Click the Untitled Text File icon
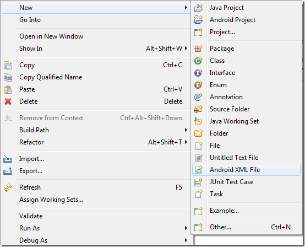This screenshot has height=247, width=305. coord(198,158)
